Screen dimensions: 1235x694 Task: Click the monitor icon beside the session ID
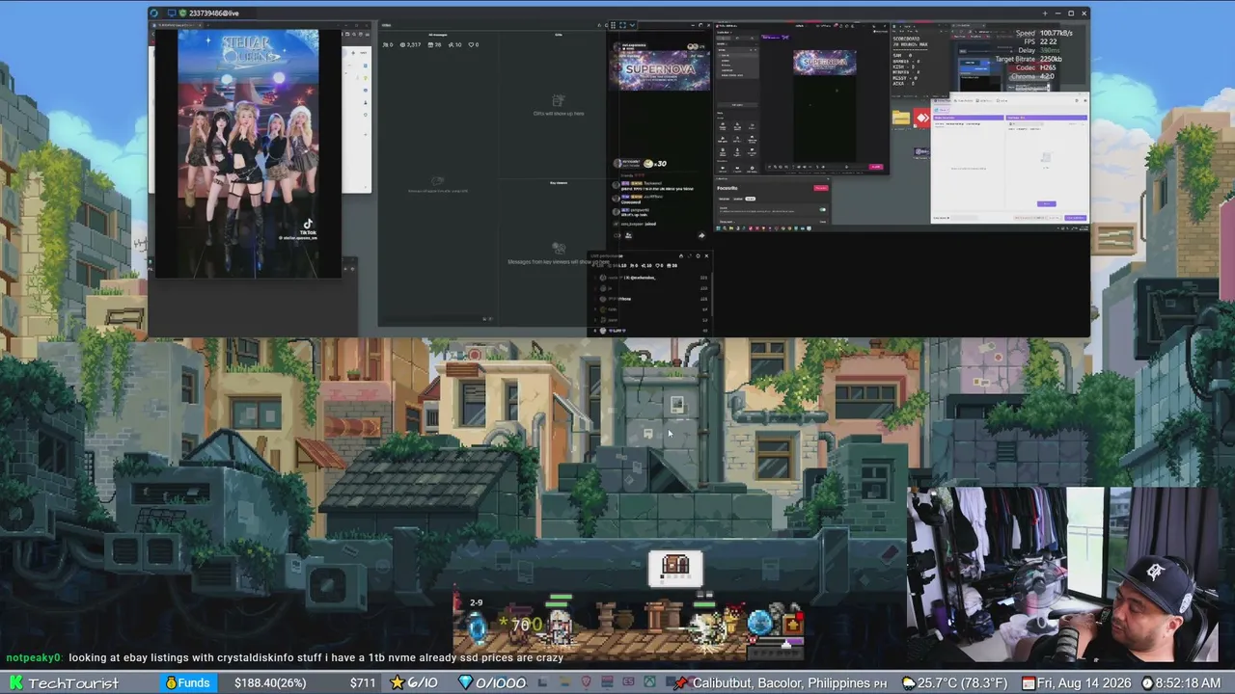[172, 13]
